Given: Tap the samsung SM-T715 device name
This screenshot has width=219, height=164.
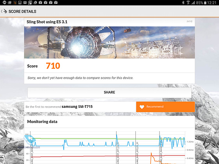Looking at the screenshot, I should (77, 107).
